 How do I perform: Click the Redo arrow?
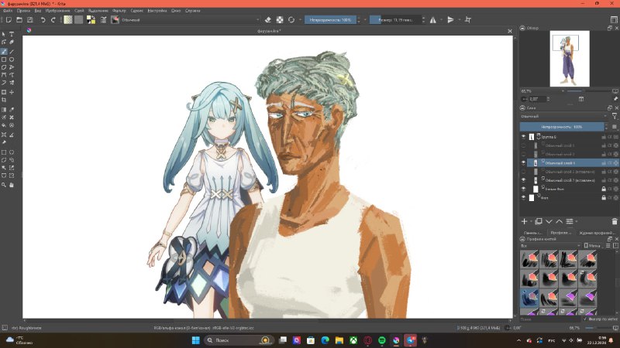[53, 20]
